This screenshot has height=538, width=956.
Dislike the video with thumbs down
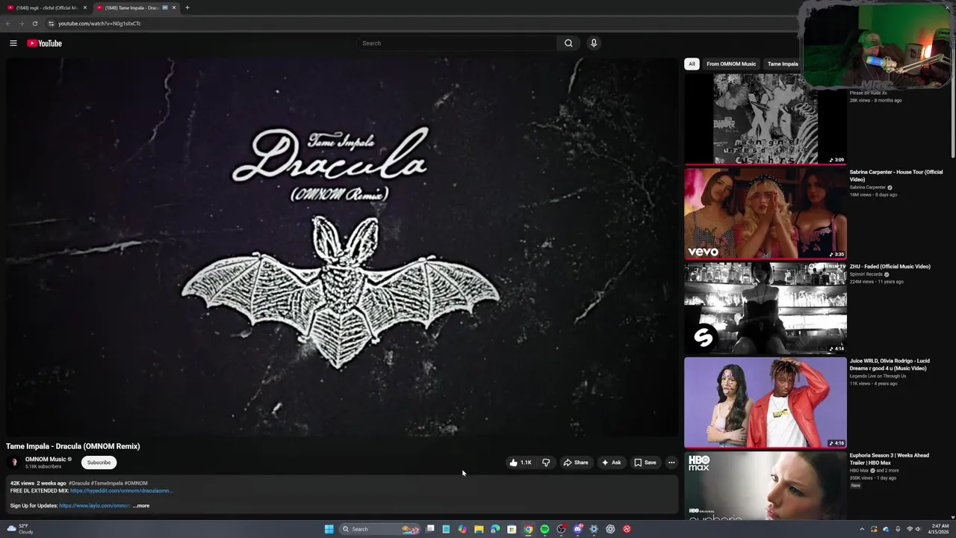pyautogui.click(x=546, y=463)
